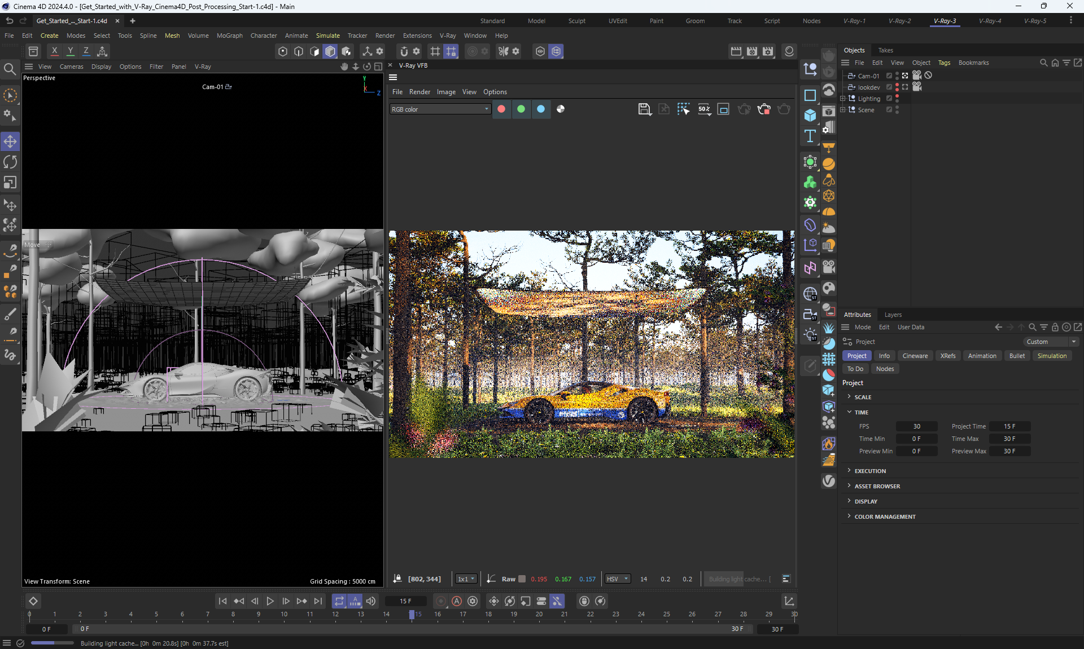
Task: Switch to the Cineware attributes tab
Action: tap(915, 356)
